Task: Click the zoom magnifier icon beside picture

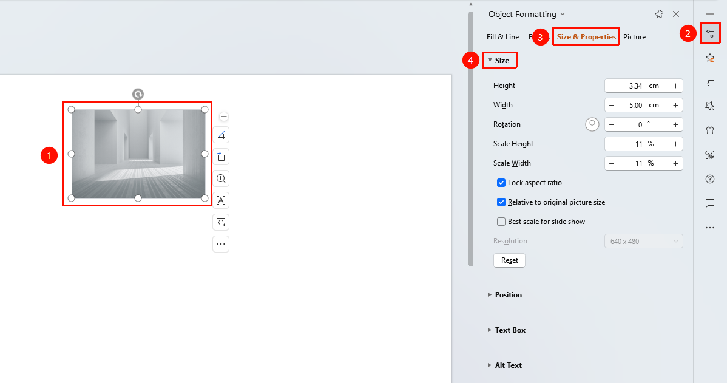Action: coord(221,178)
